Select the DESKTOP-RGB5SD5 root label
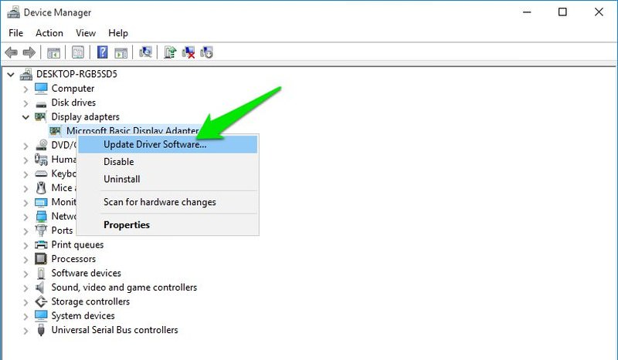Screen dimensions: 618x360 (x=76, y=74)
